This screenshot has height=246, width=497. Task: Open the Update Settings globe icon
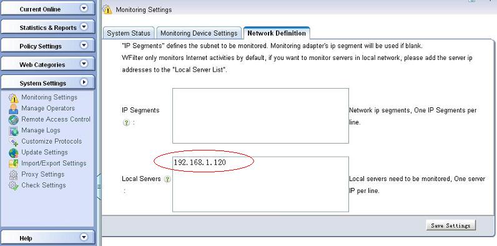(13, 153)
